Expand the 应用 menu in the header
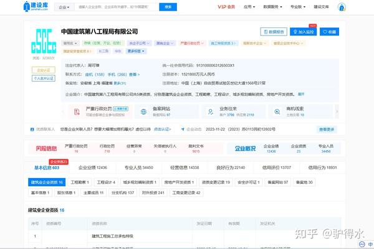Image resolution: width=374 pixels, height=249 pixels. coord(249,7)
